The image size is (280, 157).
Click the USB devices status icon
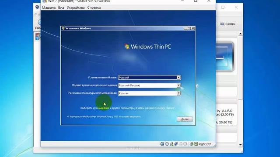171,144
